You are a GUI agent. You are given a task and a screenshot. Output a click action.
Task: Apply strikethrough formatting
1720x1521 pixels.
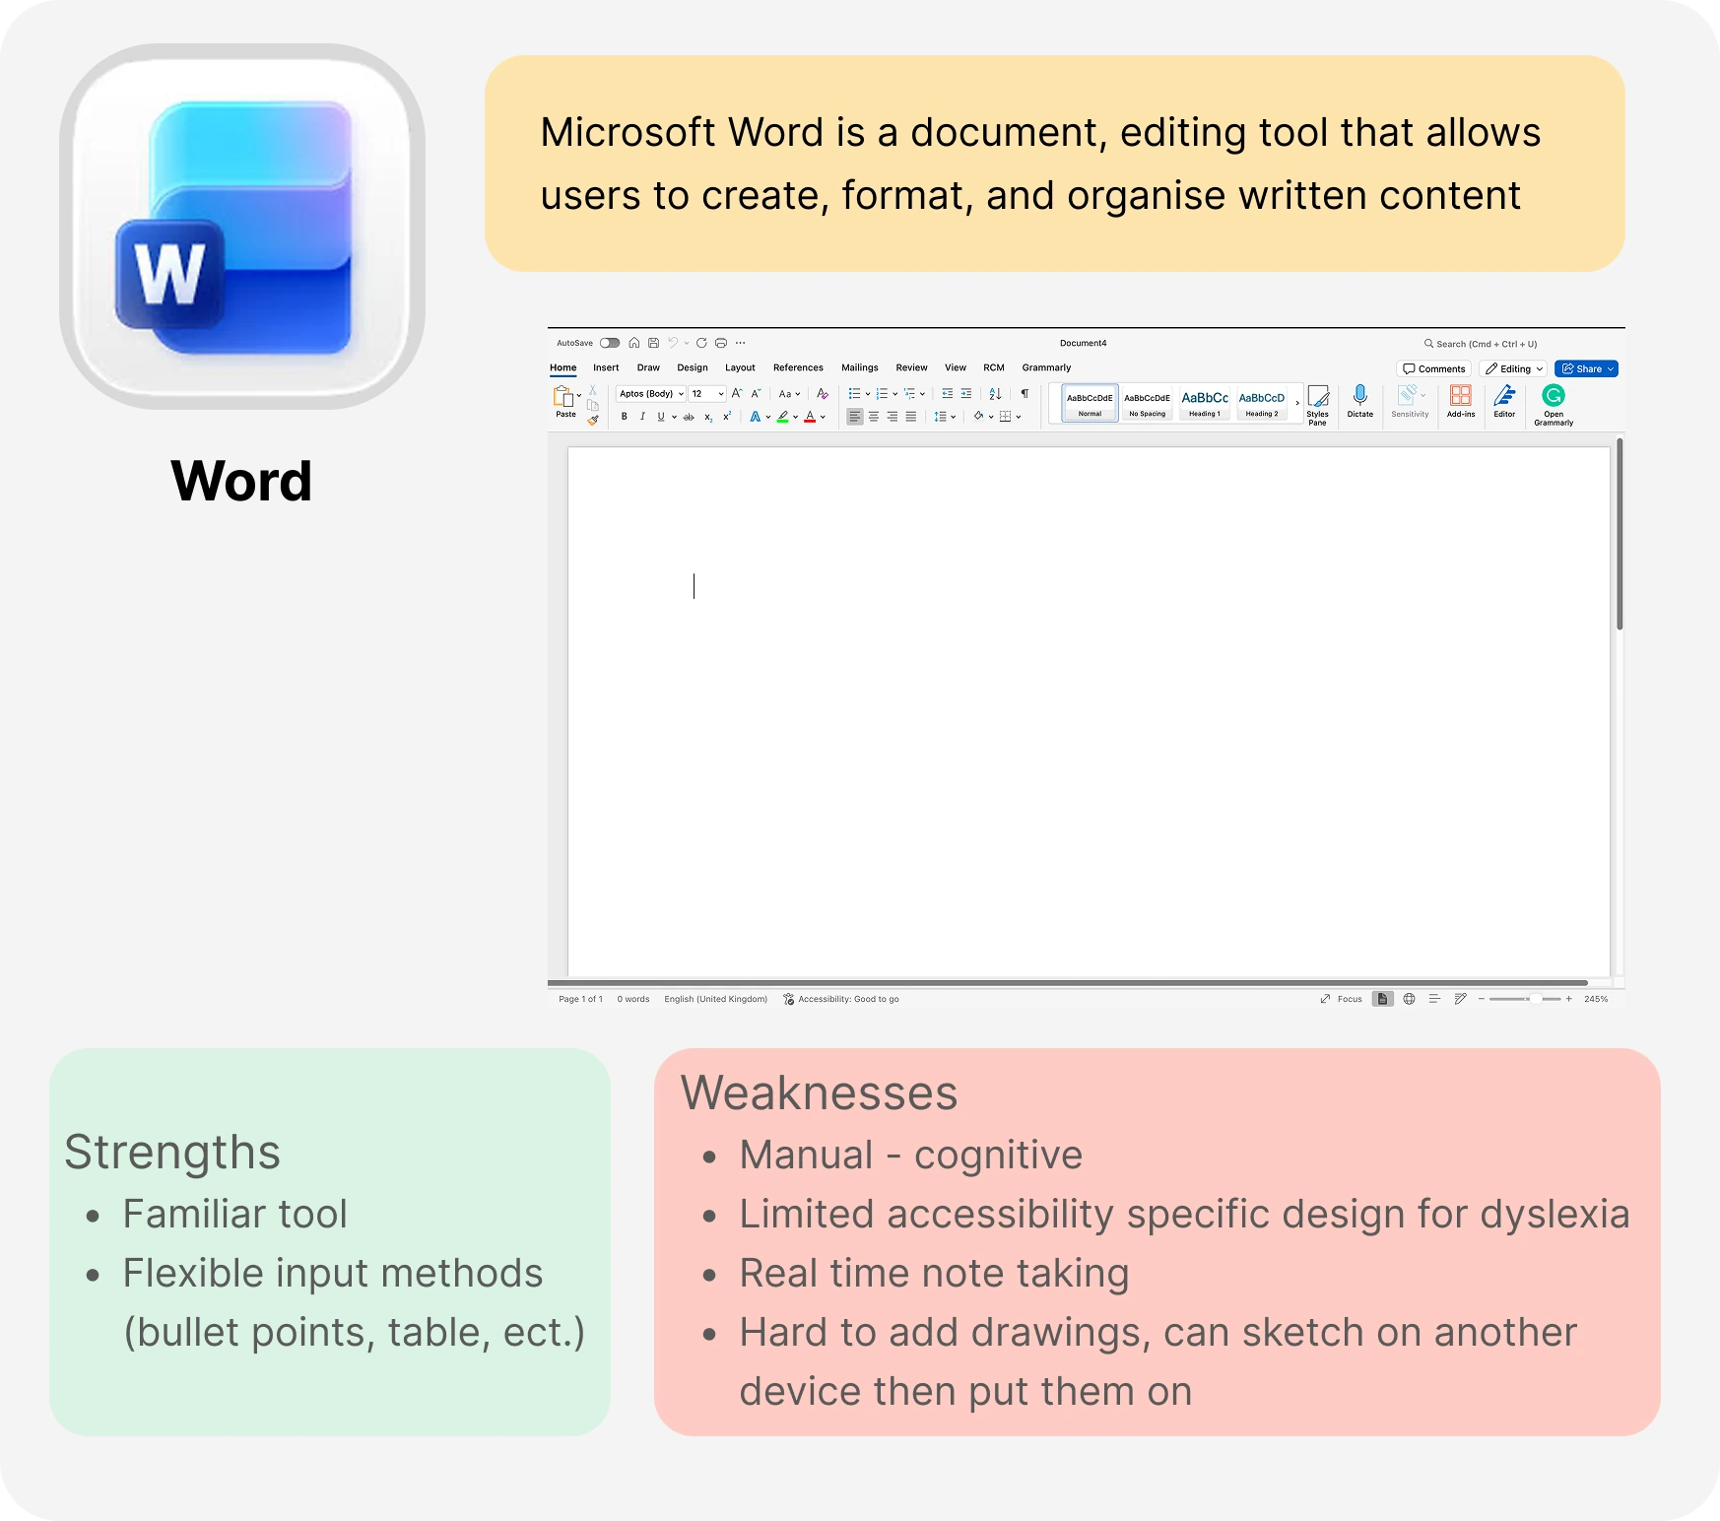689,417
